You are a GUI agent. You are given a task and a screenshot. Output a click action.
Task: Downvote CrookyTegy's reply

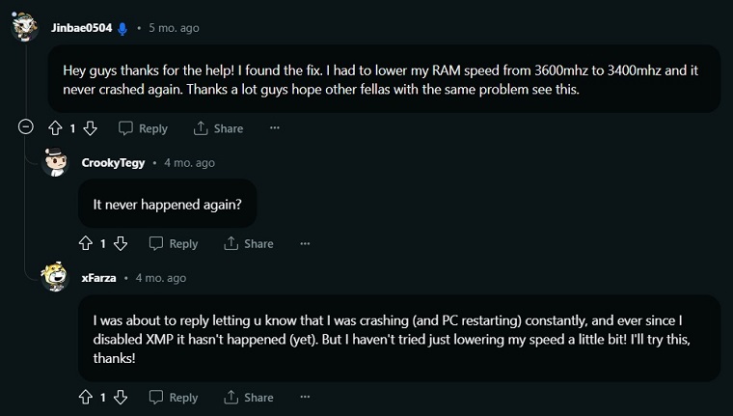click(121, 243)
